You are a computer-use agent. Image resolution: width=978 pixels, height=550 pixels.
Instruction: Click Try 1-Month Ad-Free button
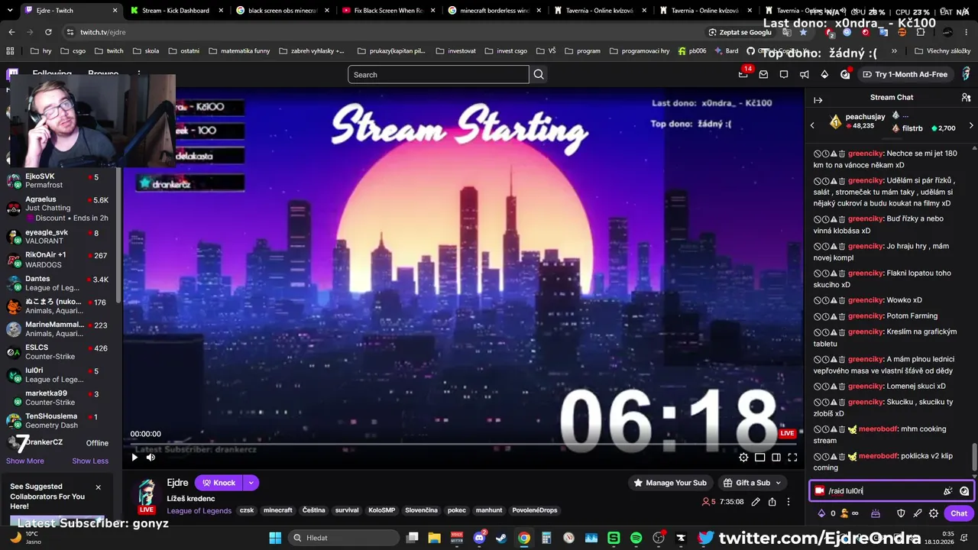[905, 74]
